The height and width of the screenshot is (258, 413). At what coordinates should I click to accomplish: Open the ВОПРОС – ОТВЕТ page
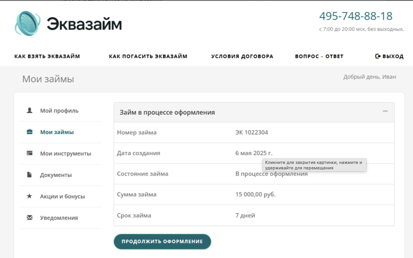[320, 56]
